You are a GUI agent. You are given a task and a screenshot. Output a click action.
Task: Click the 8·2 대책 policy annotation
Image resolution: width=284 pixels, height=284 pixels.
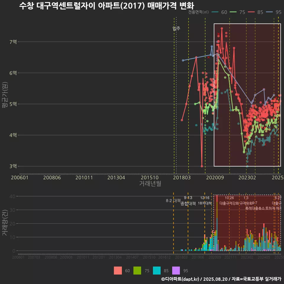pyautogui.click(x=173, y=201)
